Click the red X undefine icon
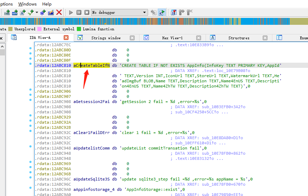The image size is (308, 196). click(x=59, y=12)
